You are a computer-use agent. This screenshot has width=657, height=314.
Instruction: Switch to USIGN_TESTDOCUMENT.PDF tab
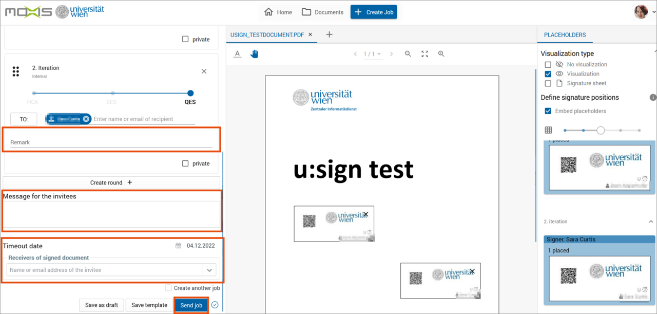[x=267, y=34]
